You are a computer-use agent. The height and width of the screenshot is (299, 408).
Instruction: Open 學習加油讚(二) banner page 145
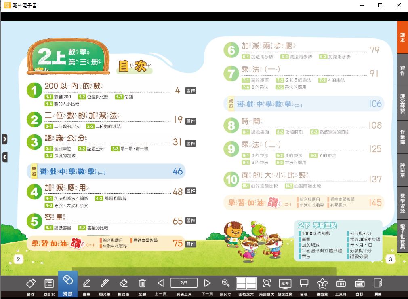point(304,202)
